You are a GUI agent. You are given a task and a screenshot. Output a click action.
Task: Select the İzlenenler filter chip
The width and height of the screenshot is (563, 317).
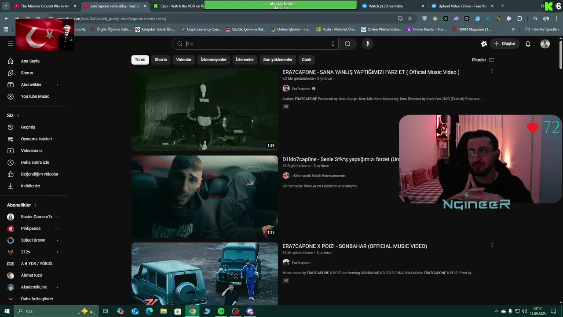pyautogui.click(x=245, y=60)
